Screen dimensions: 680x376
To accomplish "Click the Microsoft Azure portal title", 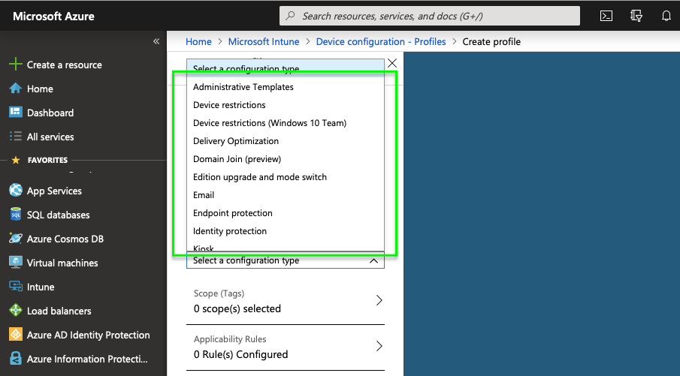I will pyautogui.click(x=53, y=16).
